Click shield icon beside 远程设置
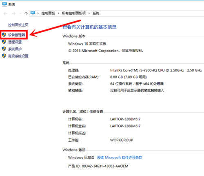Viewport: 204px width, 176px height. pyautogui.click(x=4, y=42)
